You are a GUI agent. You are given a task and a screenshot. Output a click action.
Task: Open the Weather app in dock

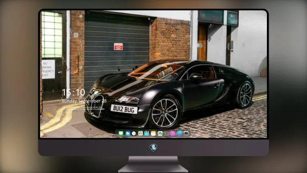pos(128,133)
